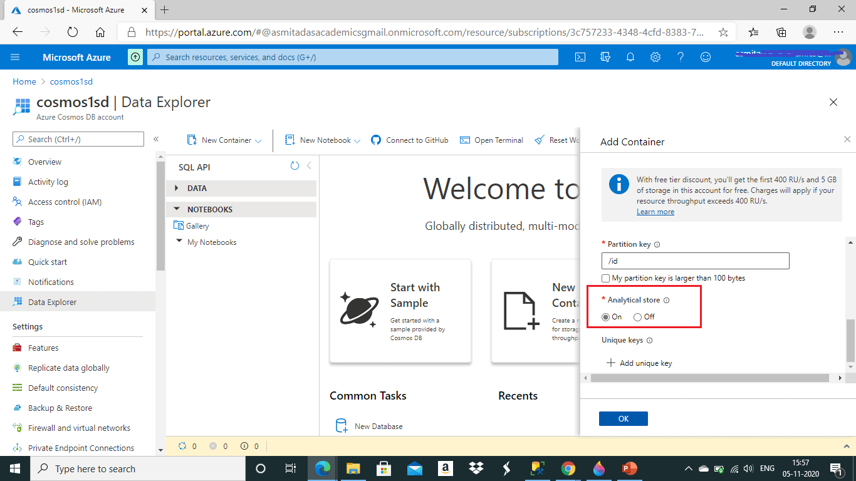Open Data Explorer in the sidebar menu
Image resolution: width=856 pixels, height=481 pixels.
point(53,302)
